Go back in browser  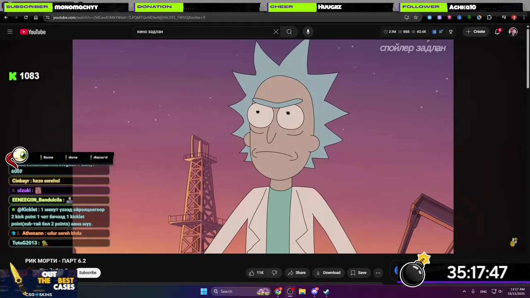pos(6,17)
